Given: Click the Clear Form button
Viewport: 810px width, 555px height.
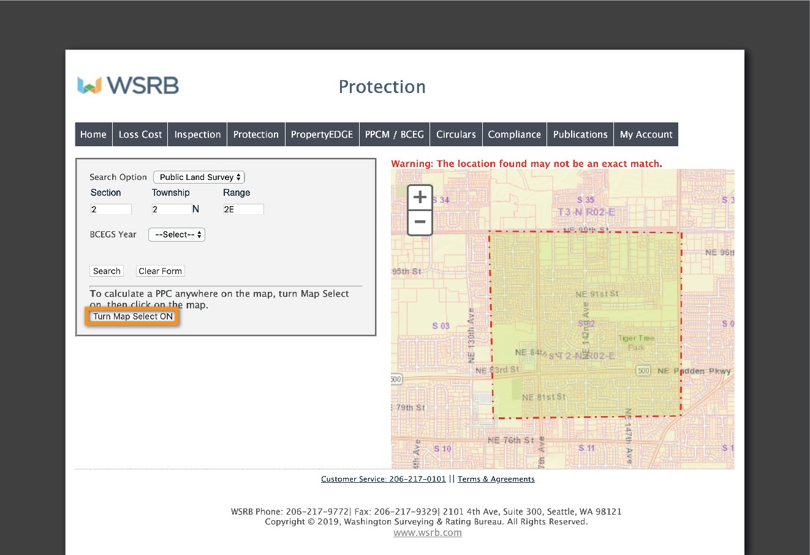Looking at the screenshot, I should pyautogui.click(x=160, y=271).
